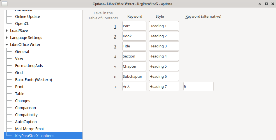The image size is (276, 140).
Task: Click the window menu icon in title bar
Action: click(x=4, y=4)
